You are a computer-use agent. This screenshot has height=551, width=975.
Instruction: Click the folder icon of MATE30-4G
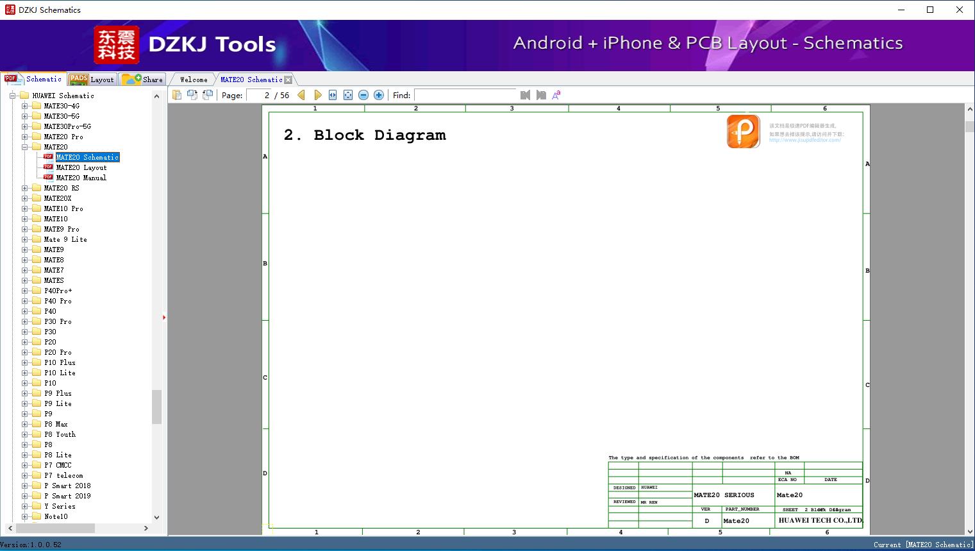pyautogui.click(x=37, y=106)
